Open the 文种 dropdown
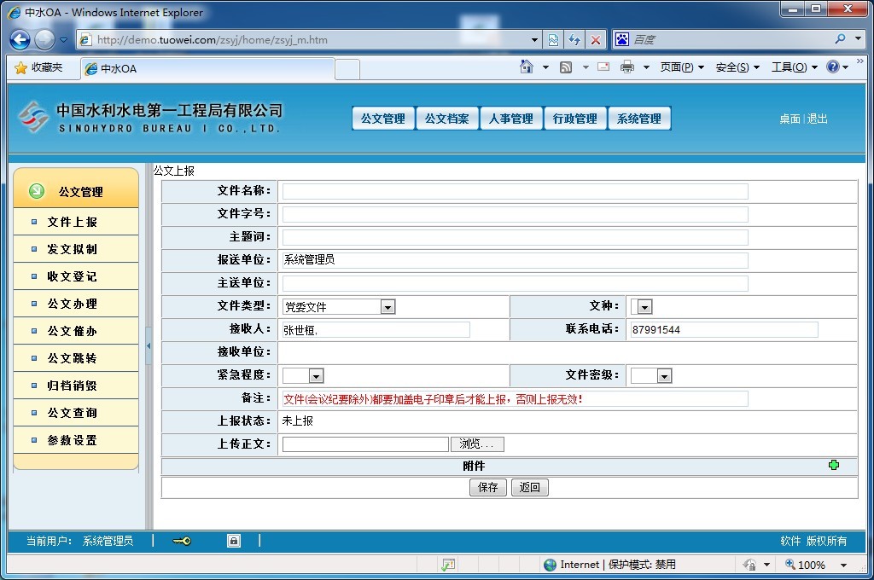 pos(644,307)
